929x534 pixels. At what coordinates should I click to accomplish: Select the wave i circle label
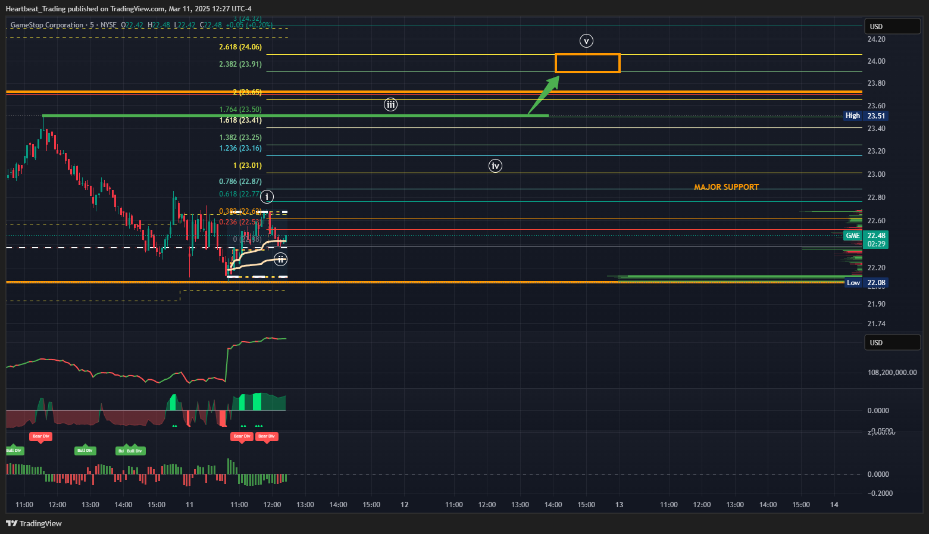click(x=267, y=196)
